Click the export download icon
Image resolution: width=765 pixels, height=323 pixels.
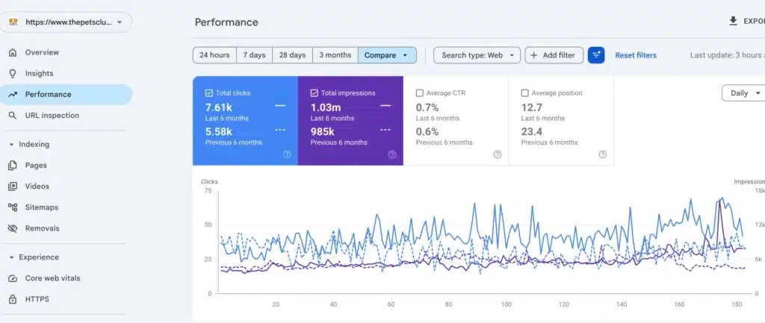click(x=733, y=21)
